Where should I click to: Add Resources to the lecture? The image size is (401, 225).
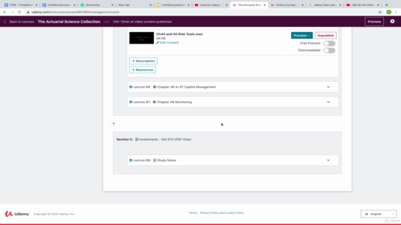[x=142, y=69]
